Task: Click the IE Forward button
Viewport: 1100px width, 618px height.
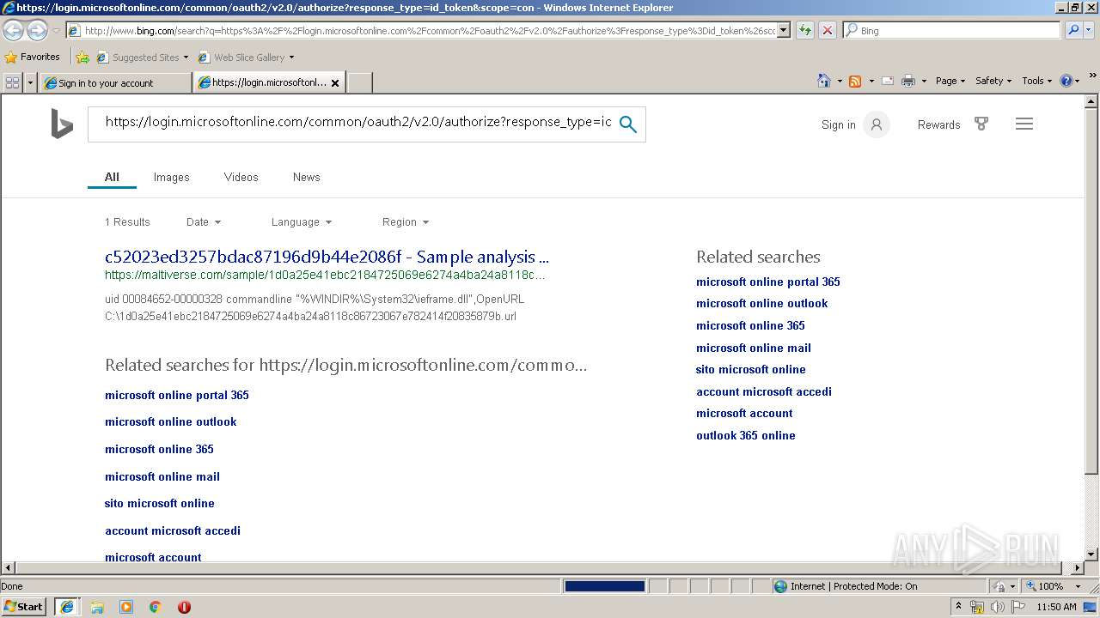Action: click(37, 30)
